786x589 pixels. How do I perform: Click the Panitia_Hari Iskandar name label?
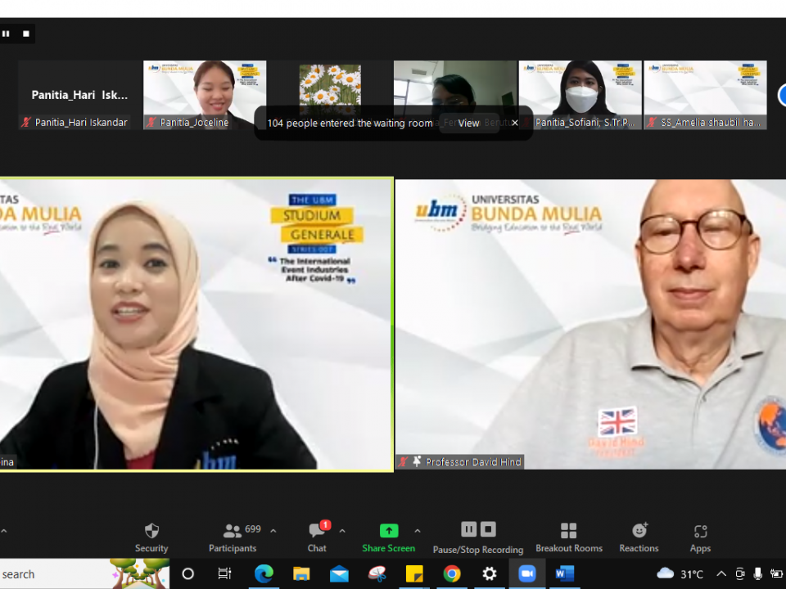[x=81, y=122]
